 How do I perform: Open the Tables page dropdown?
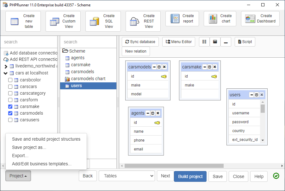tap(127, 176)
